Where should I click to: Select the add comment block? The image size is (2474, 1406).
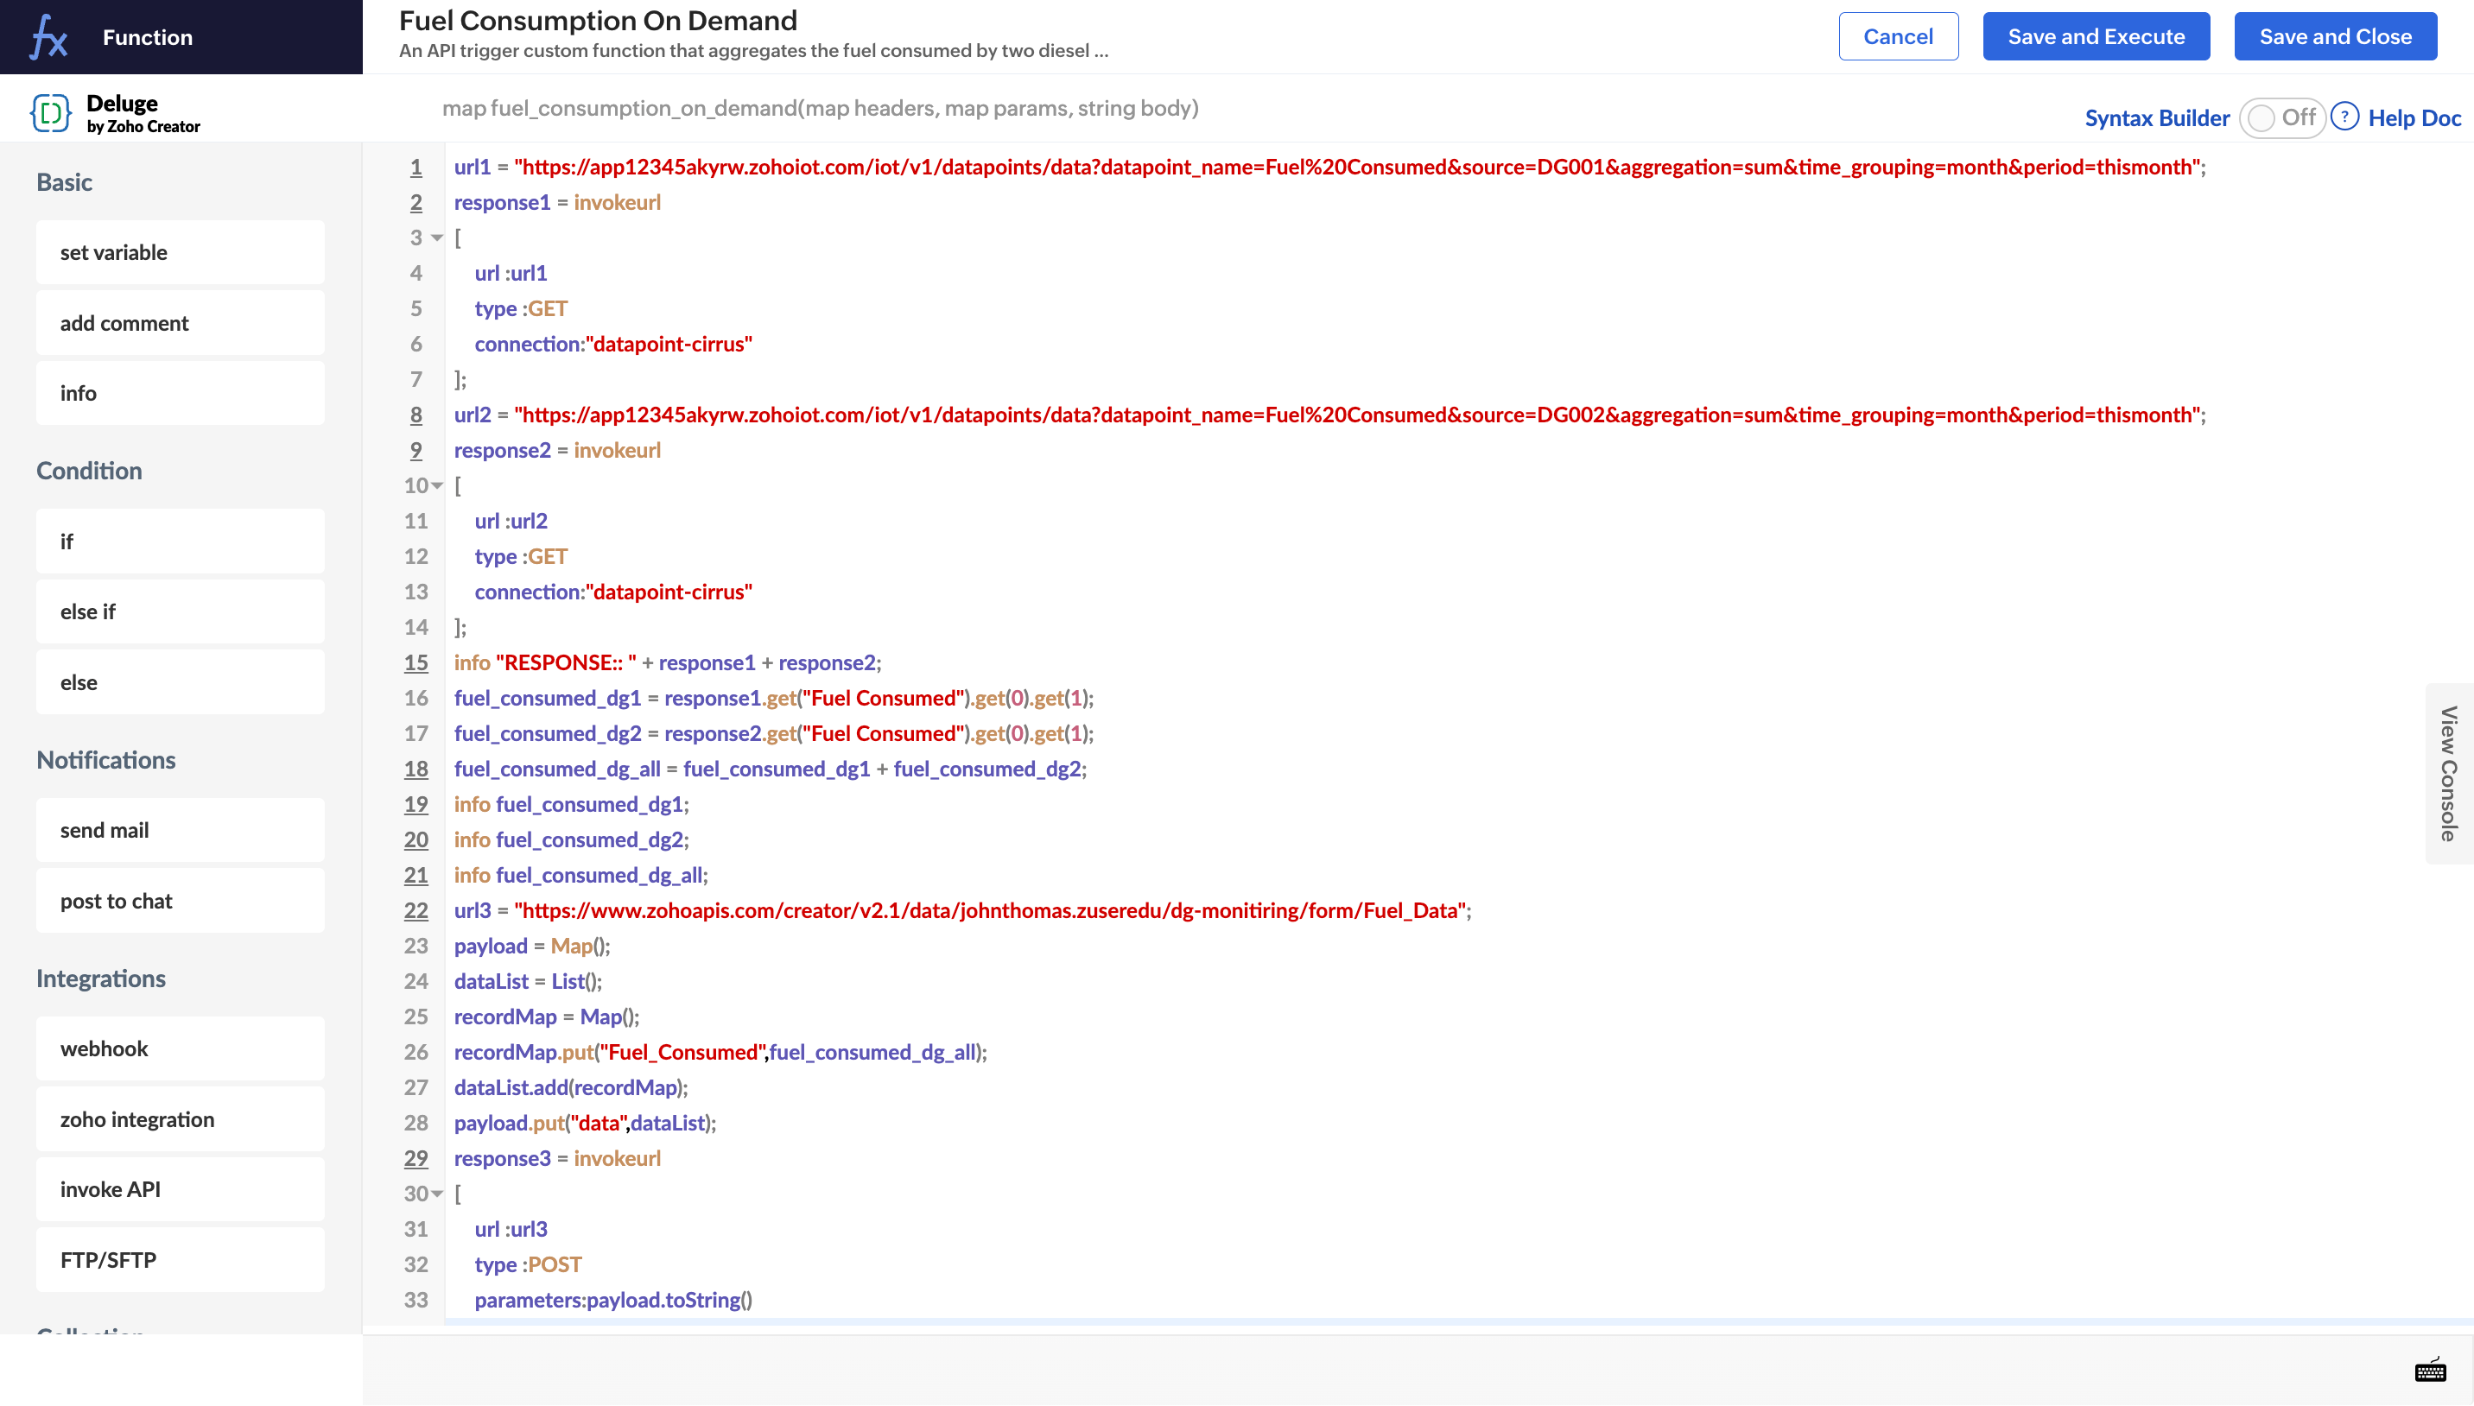(x=181, y=322)
